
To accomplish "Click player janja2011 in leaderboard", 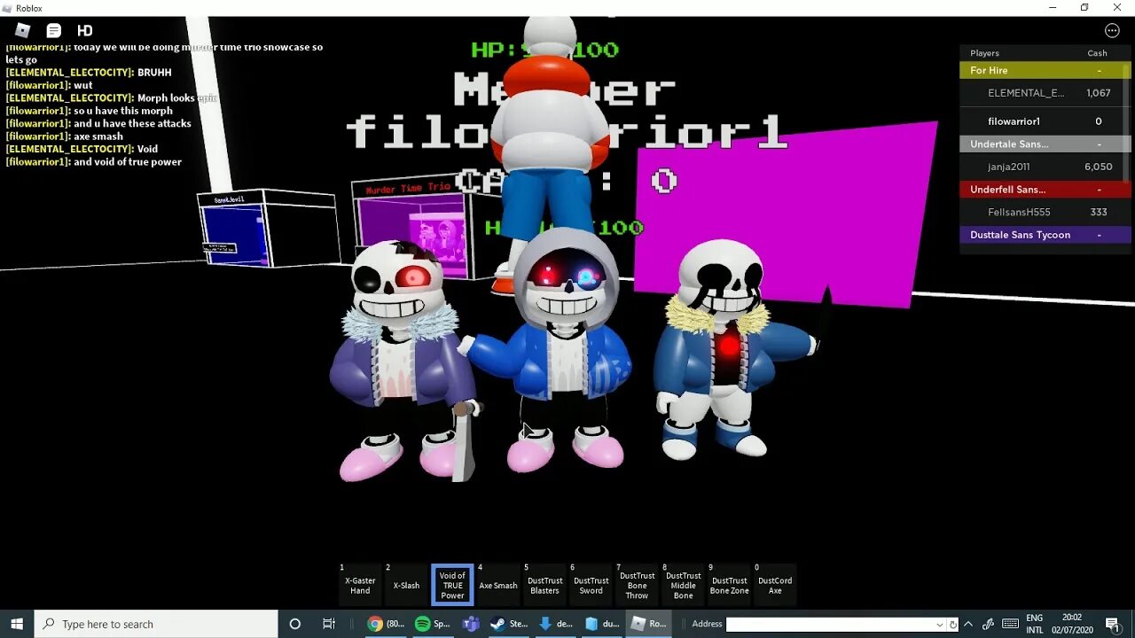I will pos(1042,167).
